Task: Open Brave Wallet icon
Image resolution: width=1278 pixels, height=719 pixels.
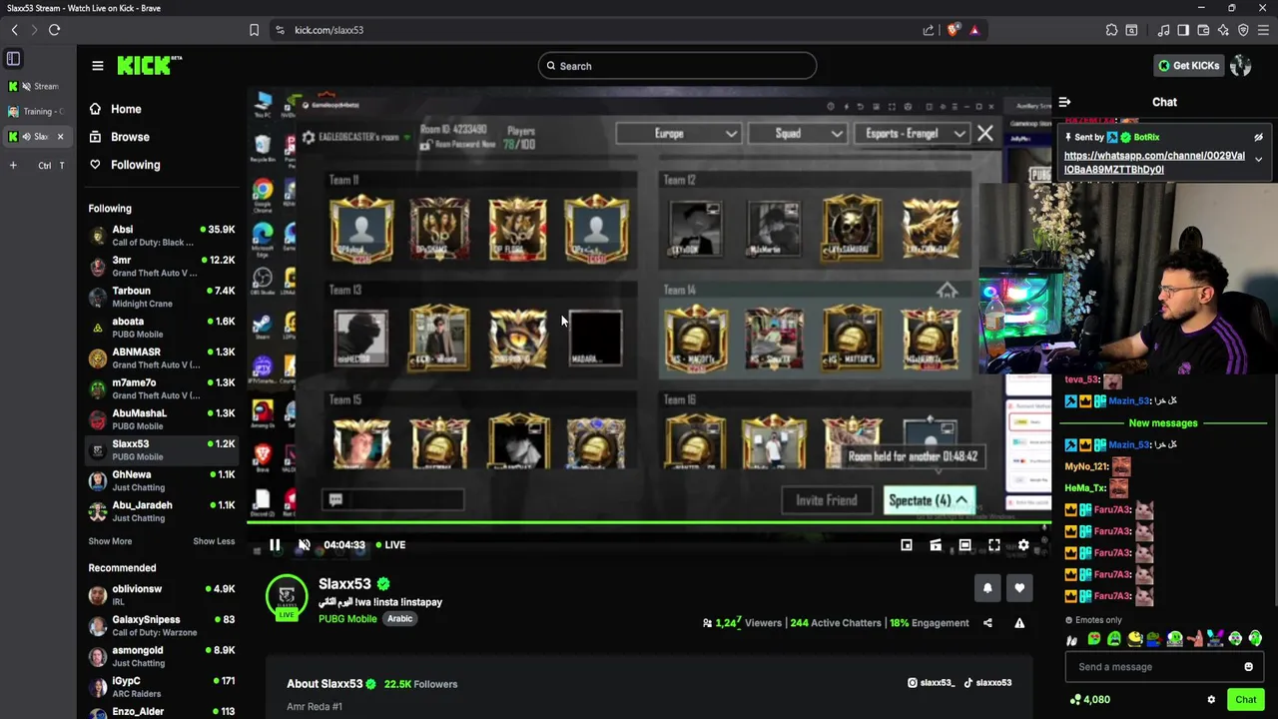Action: point(1203,30)
